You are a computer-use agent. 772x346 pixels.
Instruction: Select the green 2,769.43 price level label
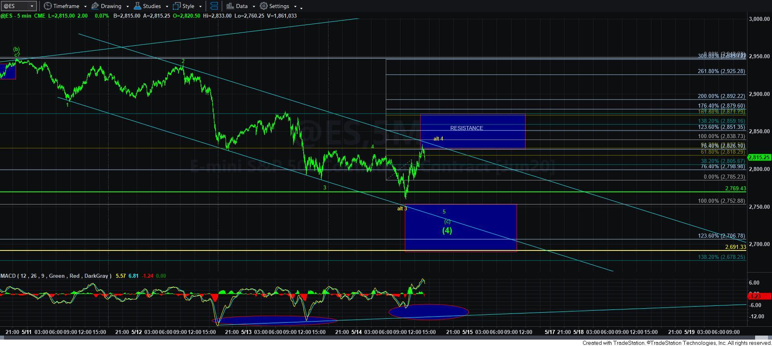(735, 188)
